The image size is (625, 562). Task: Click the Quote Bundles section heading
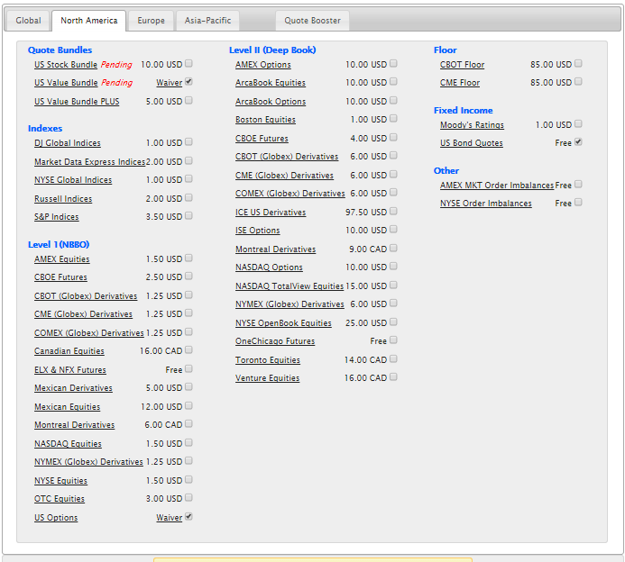tap(60, 50)
